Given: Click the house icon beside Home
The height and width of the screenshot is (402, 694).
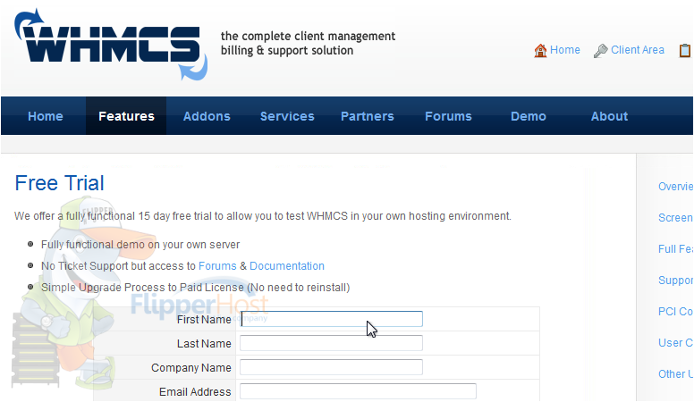Looking at the screenshot, I should pos(540,50).
